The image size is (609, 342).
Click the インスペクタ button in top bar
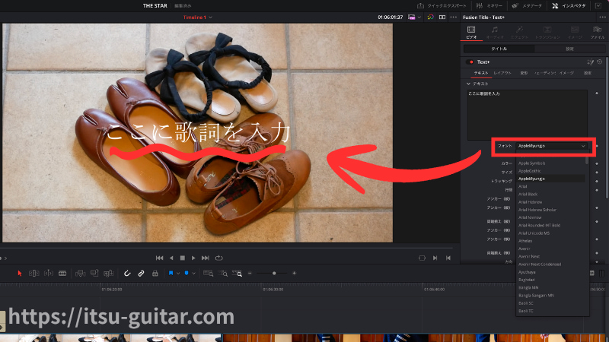coord(569,6)
